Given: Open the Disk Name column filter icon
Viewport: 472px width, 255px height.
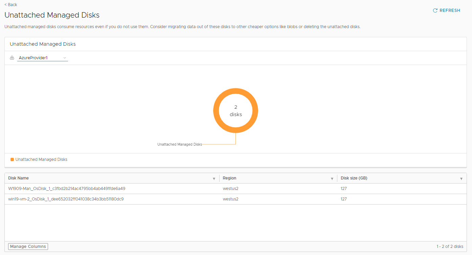Looking at the screenshot, I should (214, 178).
